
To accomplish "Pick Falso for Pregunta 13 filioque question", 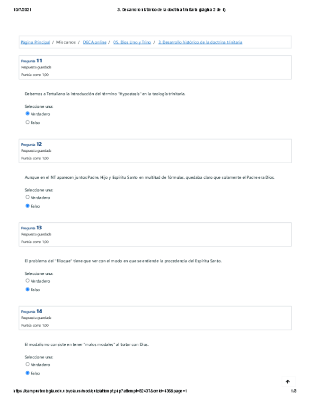I will coord(27,289).
